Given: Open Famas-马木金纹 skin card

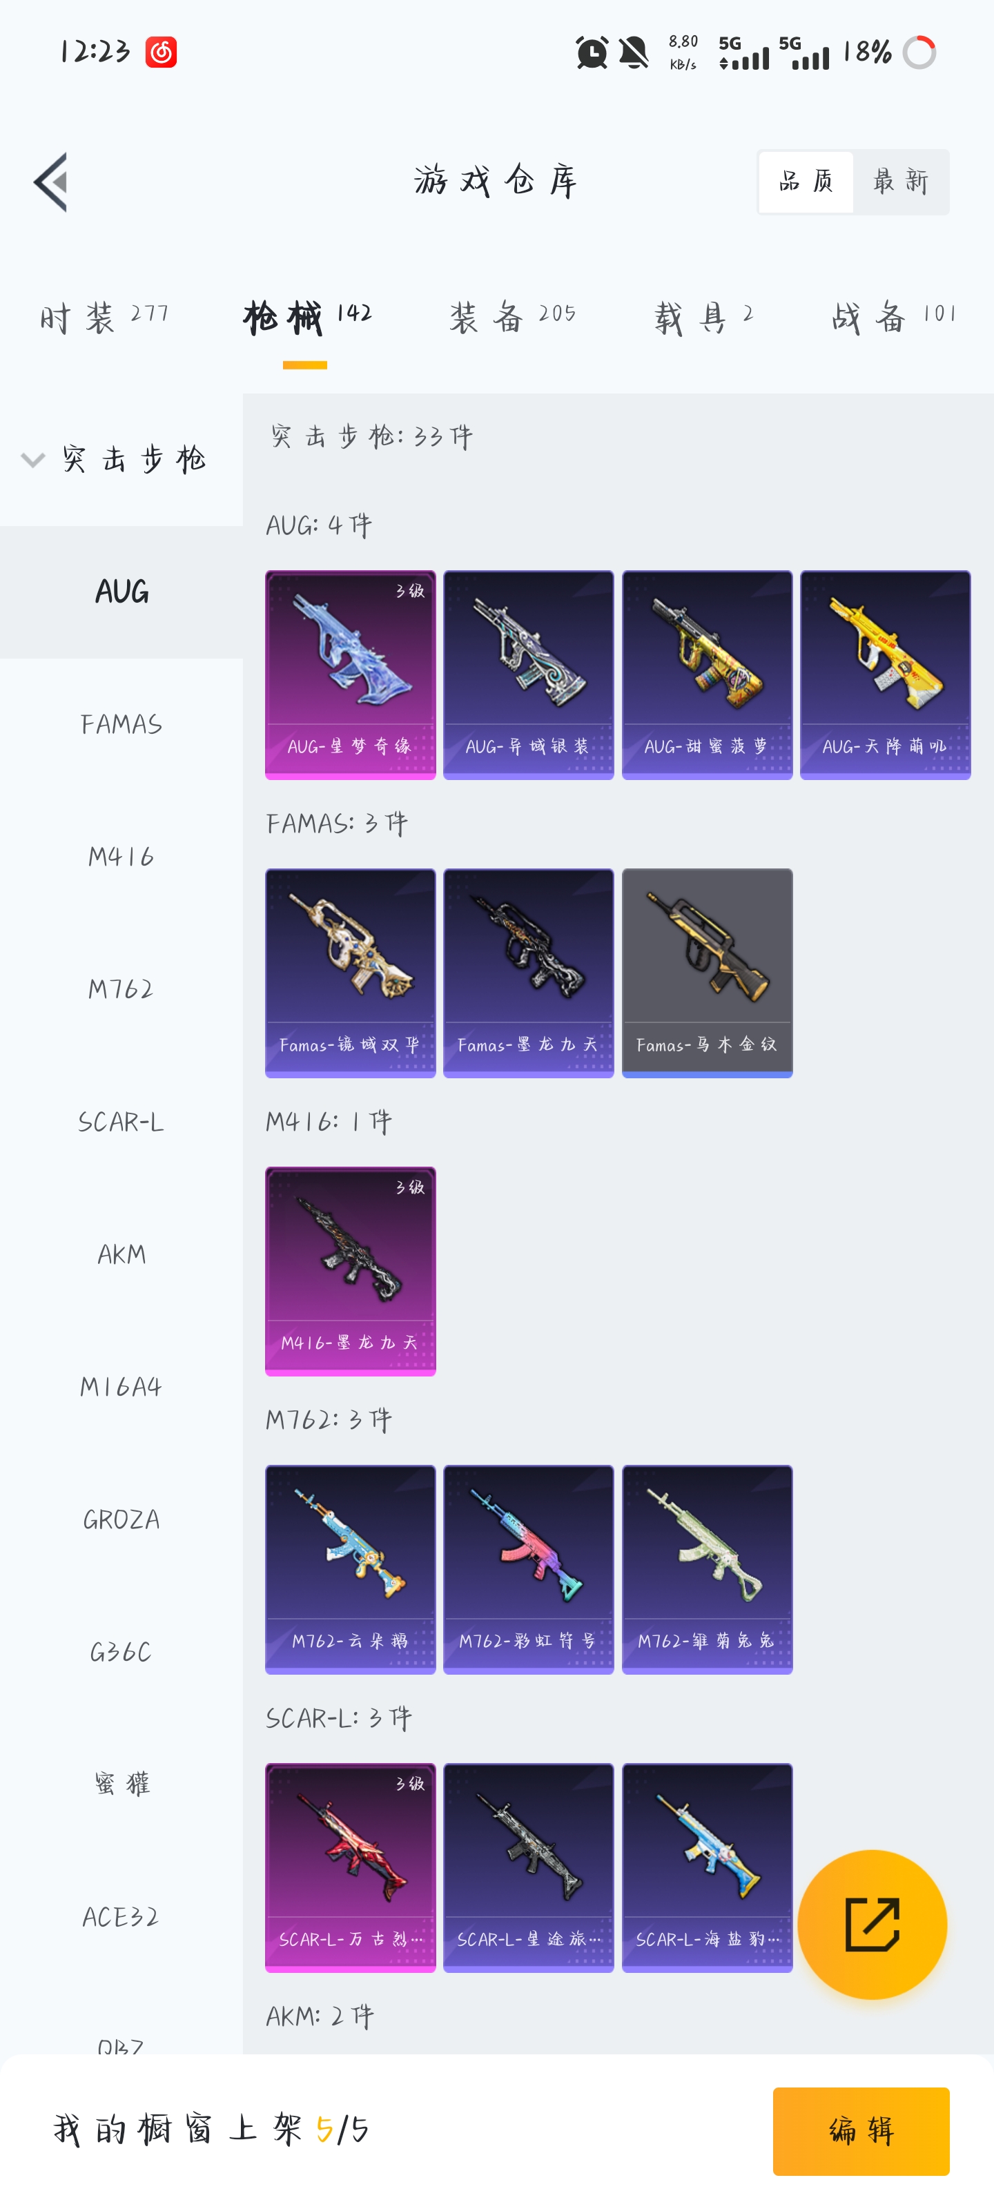Looking at the screenshot, I should pos(707,973).
